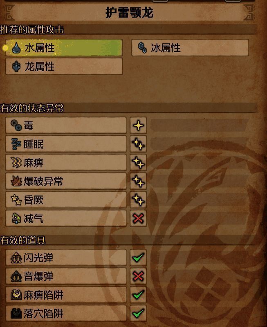Click the stun stars icon beside 昏厥
Screen dimensions: 267x327
pos(16,199)
